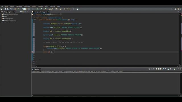The image size is (182, 102).
Task: Click the green Run toolbar icon
Action: click(38, 9)
